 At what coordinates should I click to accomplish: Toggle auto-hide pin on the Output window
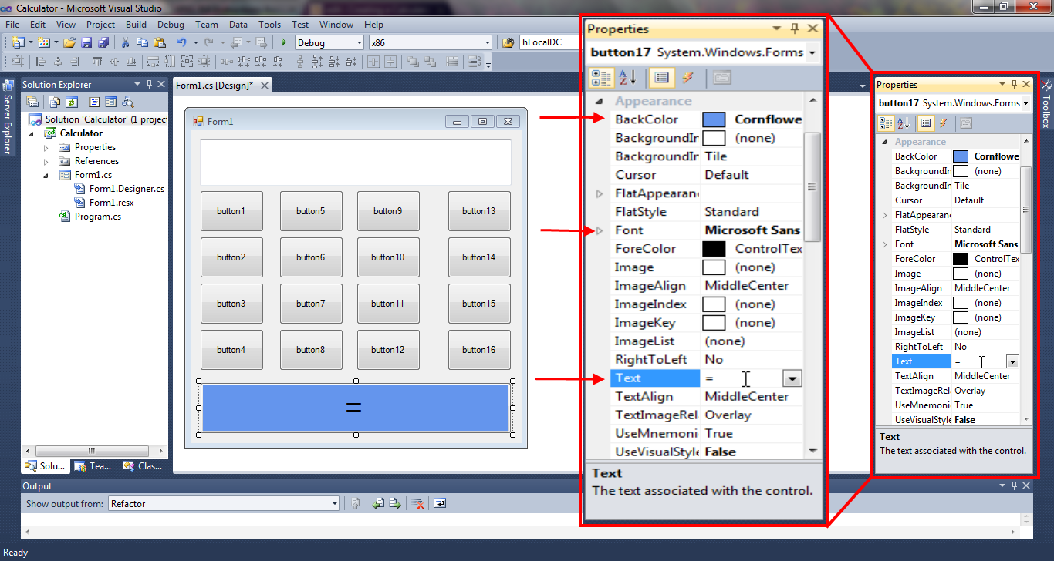click(x=1015, y=485)
